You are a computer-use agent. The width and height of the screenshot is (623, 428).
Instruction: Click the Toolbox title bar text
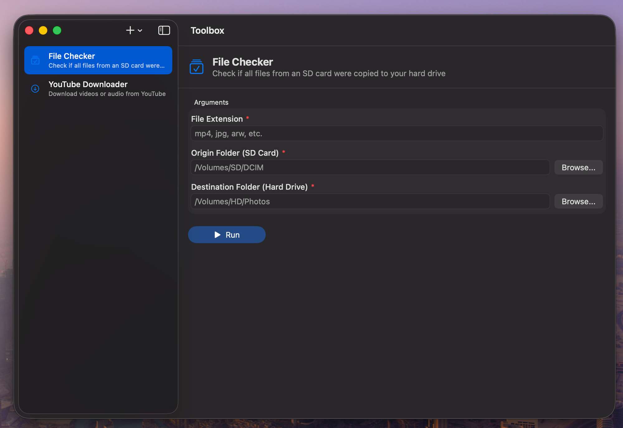coord(207,30)
